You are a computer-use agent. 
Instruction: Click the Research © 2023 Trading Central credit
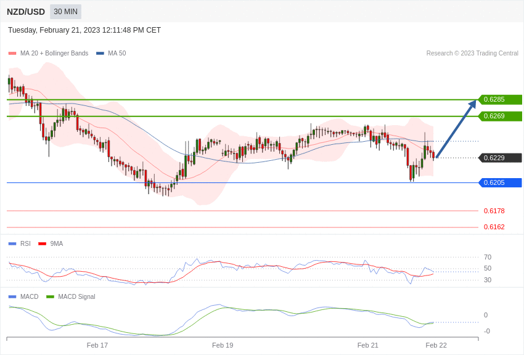point(472,53)
